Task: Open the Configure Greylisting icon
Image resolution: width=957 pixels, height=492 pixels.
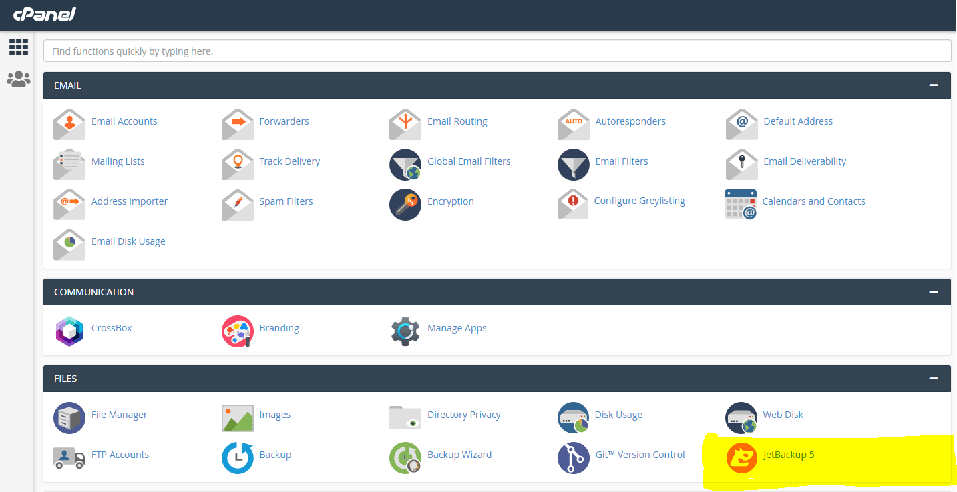Action: [x=573, y=203]
